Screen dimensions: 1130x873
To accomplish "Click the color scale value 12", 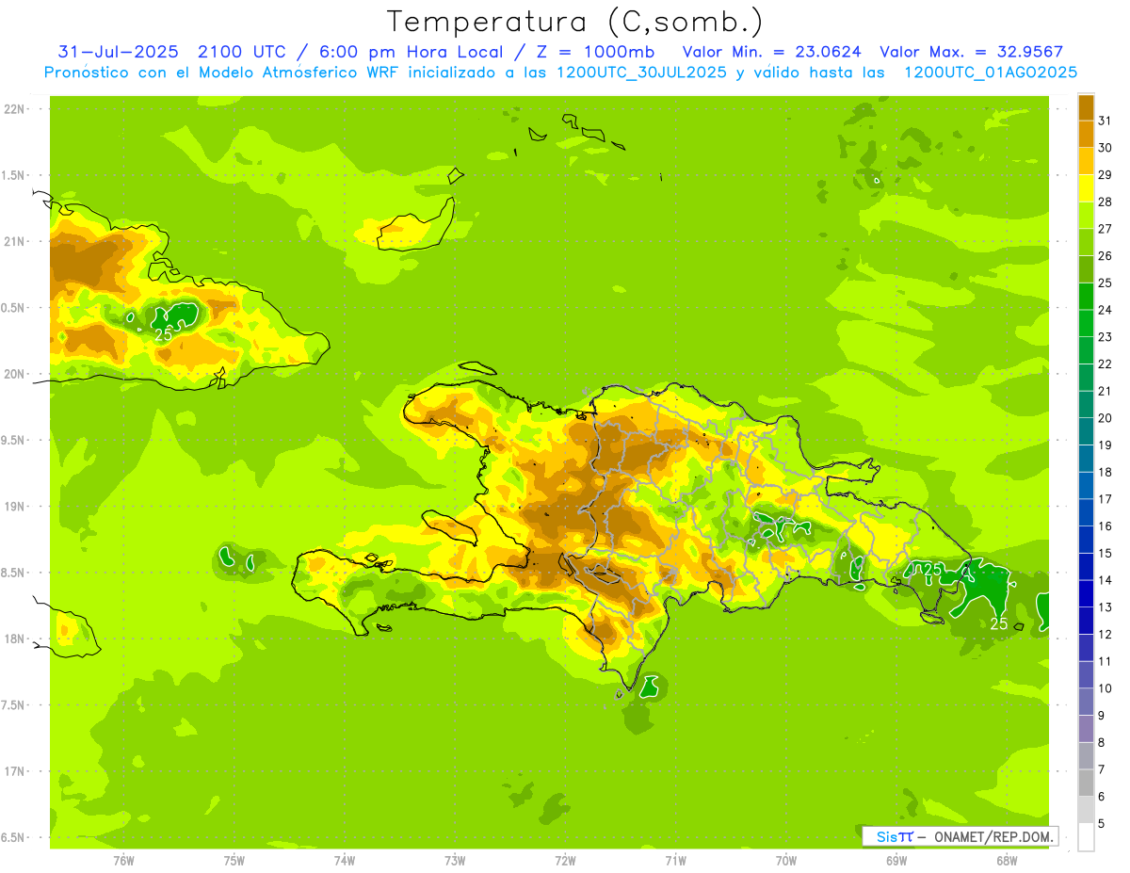I will (x=1105, y=635).
